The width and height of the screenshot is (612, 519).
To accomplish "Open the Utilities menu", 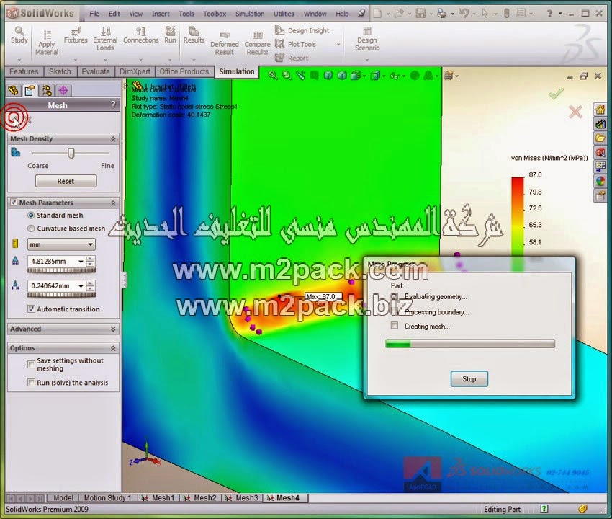I will pyautogui.click(x=284, y=14).
